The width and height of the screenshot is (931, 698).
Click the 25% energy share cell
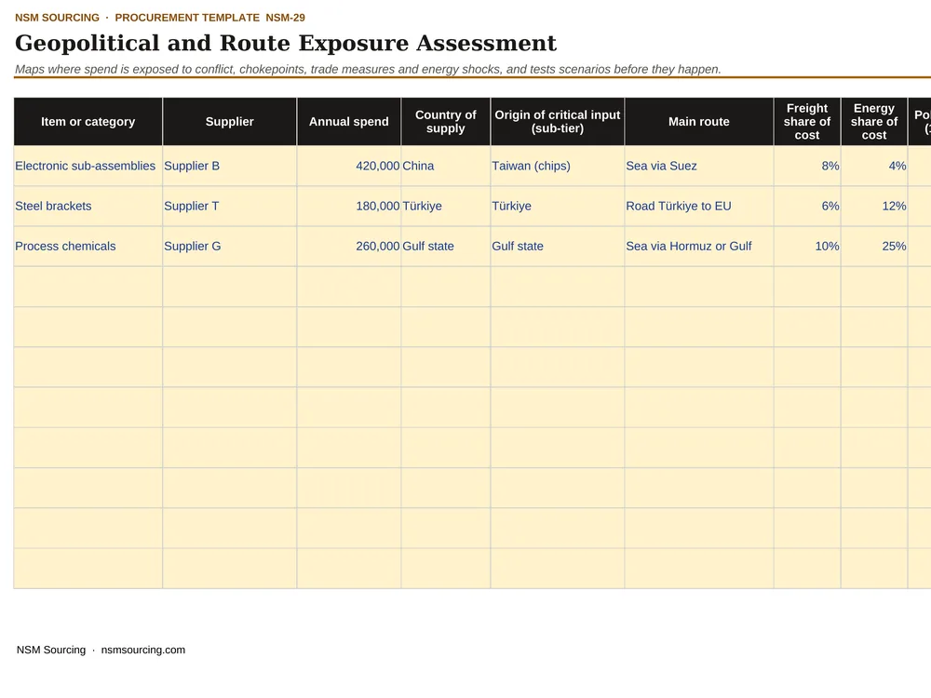pyautogui.click(x=874, y=247)
